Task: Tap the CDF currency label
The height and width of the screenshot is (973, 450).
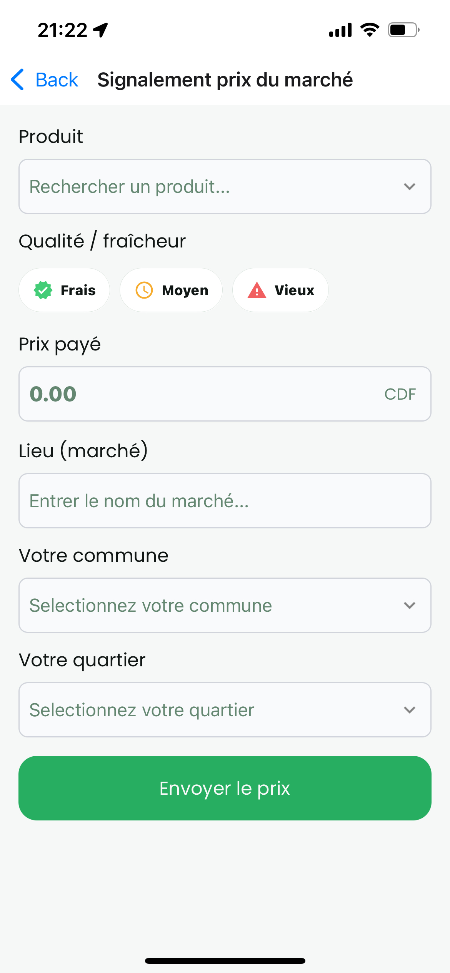Action: [400, 394]
